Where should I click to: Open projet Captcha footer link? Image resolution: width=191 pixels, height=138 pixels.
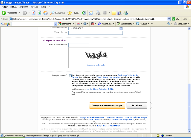click(94, 119)
